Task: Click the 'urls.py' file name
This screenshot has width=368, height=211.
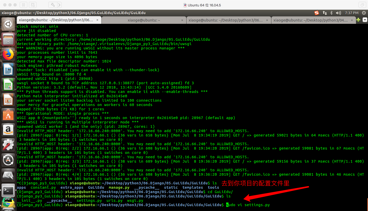Action: pos(114,201)
